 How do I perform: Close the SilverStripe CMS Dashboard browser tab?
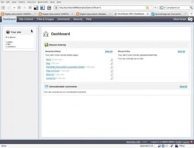tap(148, 14)
